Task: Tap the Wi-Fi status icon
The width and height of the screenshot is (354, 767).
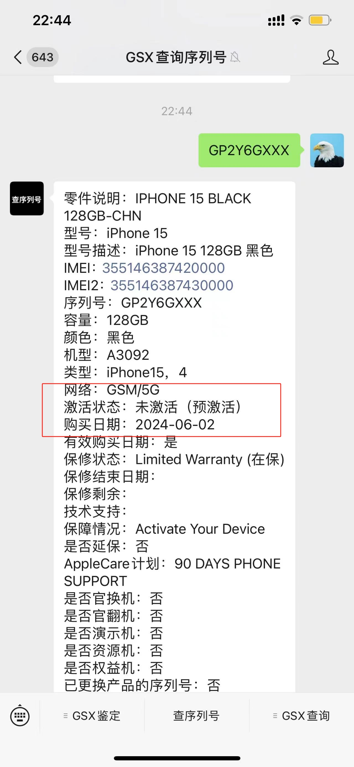Action: click(x=296, y=20)
